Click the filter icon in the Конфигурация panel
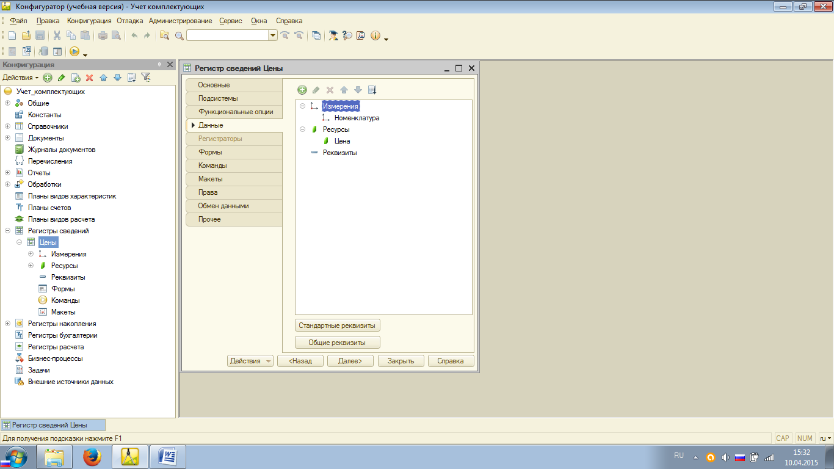This screenshot has height=469, width=834. point(145,78)
